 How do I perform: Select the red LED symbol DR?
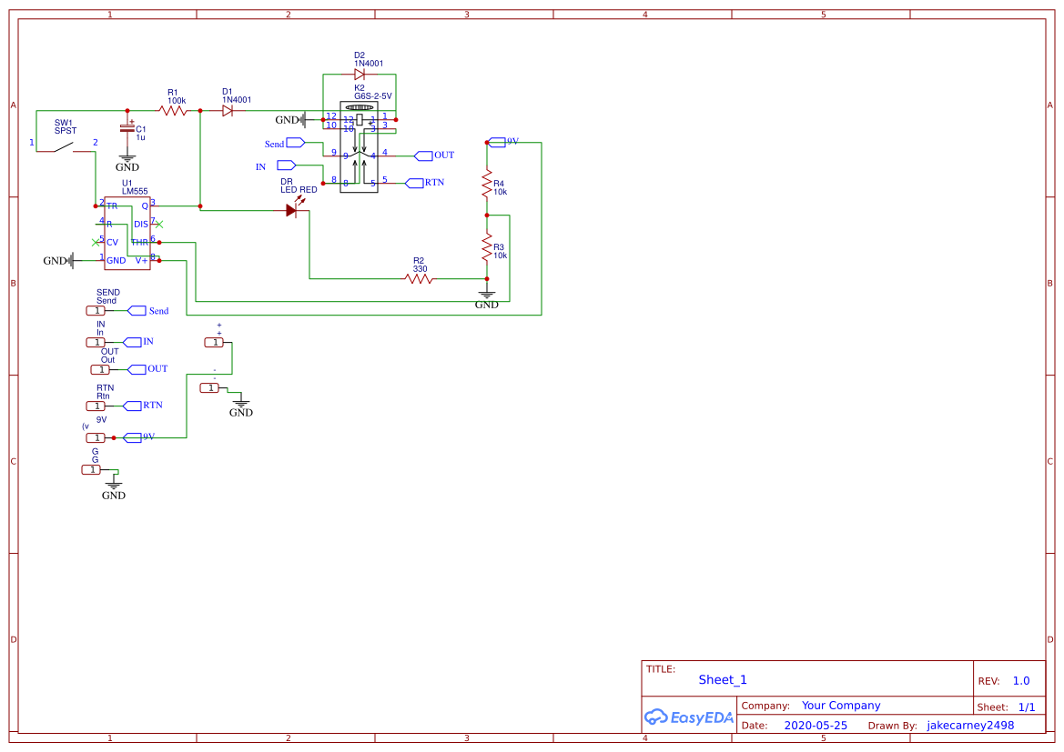pyautogui.click(x=292, y=210)
